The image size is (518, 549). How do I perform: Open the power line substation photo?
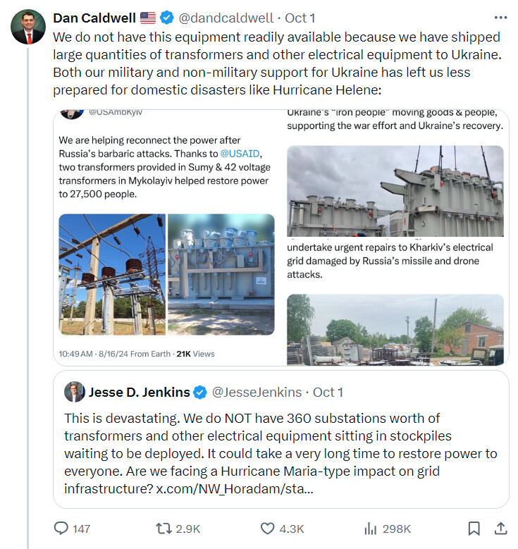112,274
